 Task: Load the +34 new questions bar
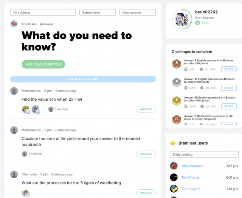[83, 79]
